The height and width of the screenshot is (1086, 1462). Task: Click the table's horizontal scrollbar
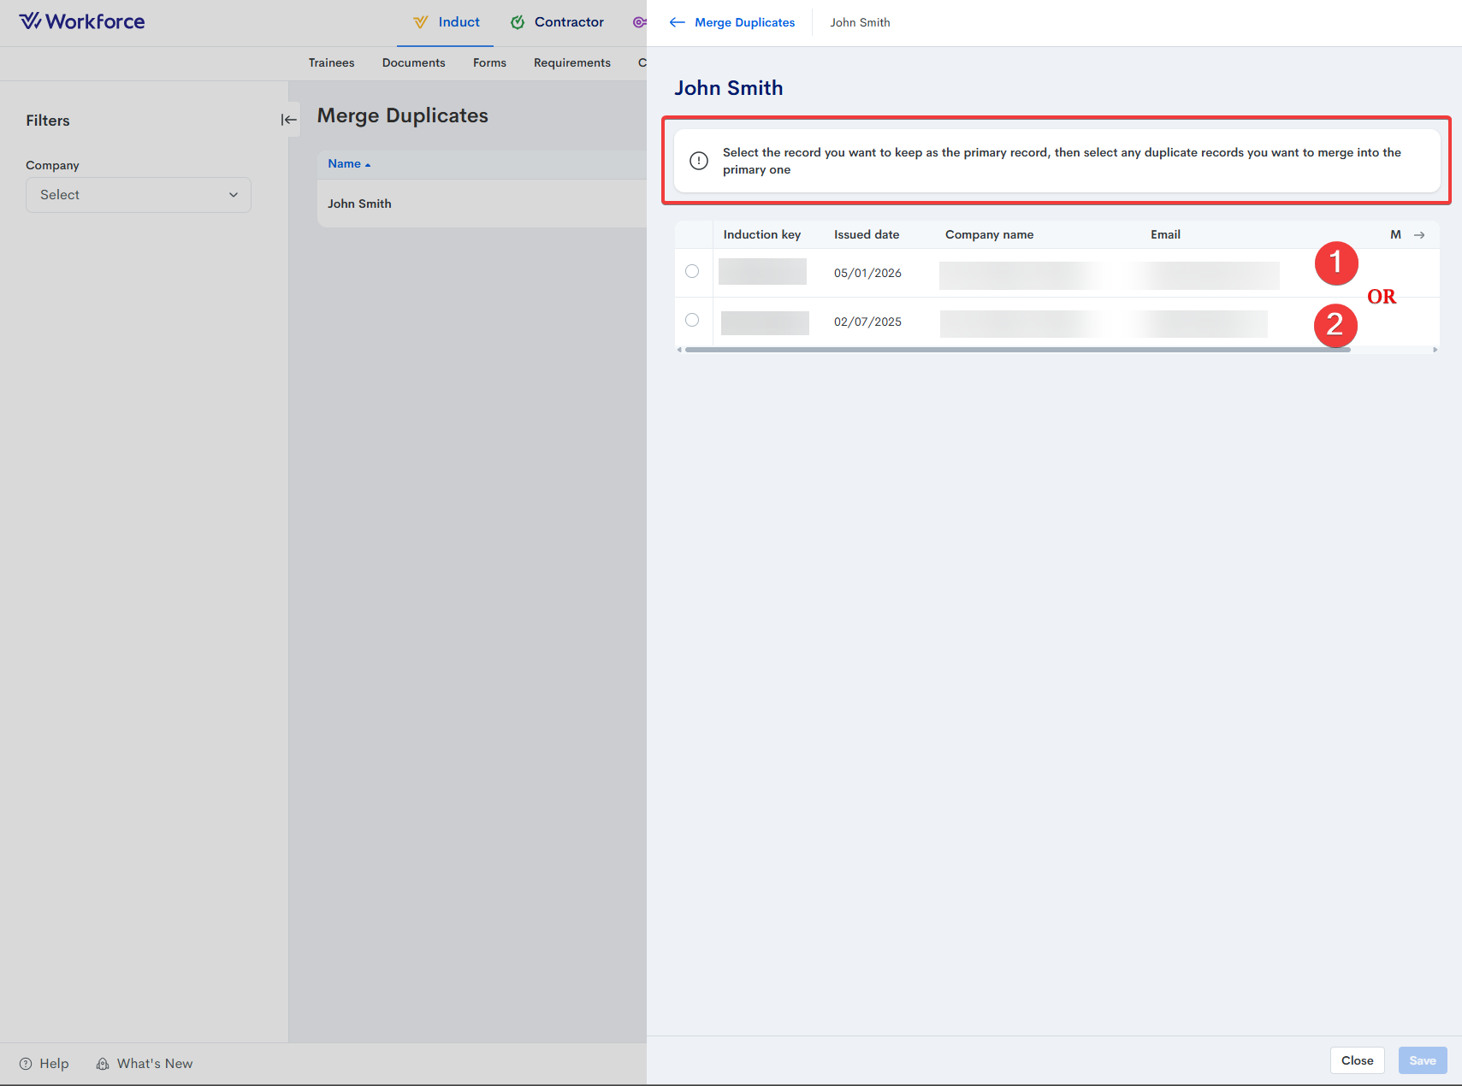tap(1017, 350)
